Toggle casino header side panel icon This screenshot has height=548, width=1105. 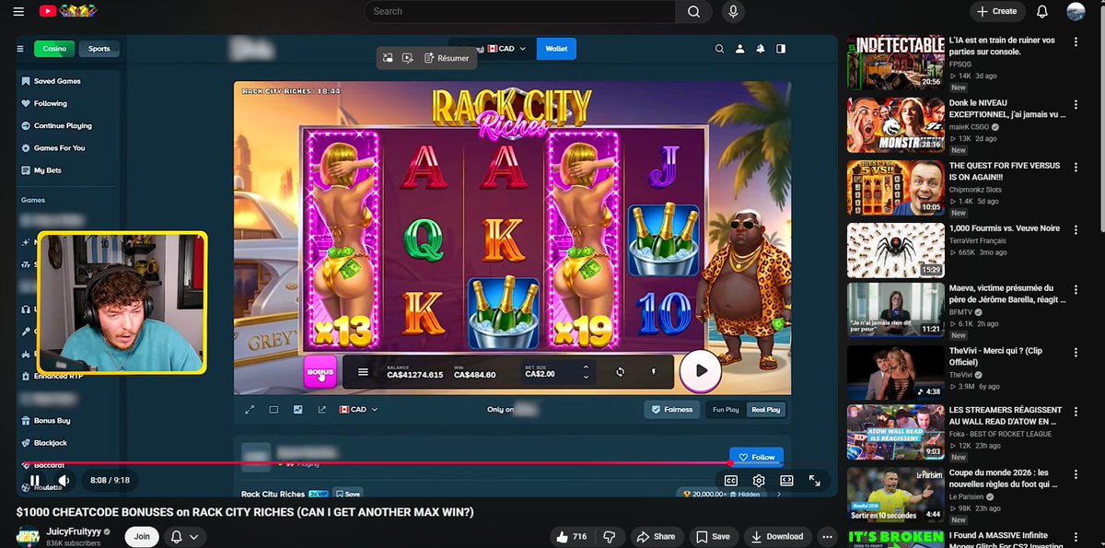[781, 49]
